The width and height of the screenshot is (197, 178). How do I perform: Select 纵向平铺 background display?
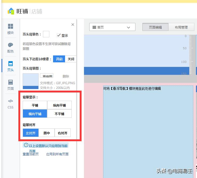click(59, 105)
